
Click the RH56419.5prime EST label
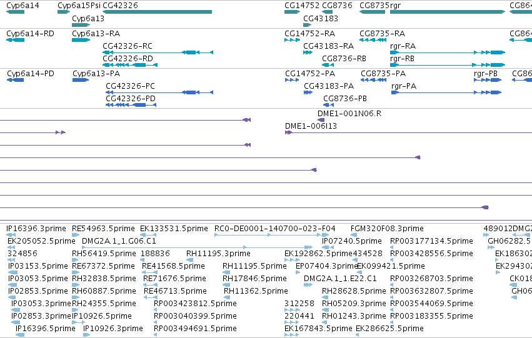coord(104,254)
